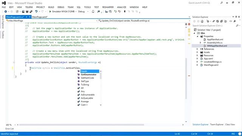242x136 pixels.
Task: Expand the References node
Action: click(x=197, y=49)
